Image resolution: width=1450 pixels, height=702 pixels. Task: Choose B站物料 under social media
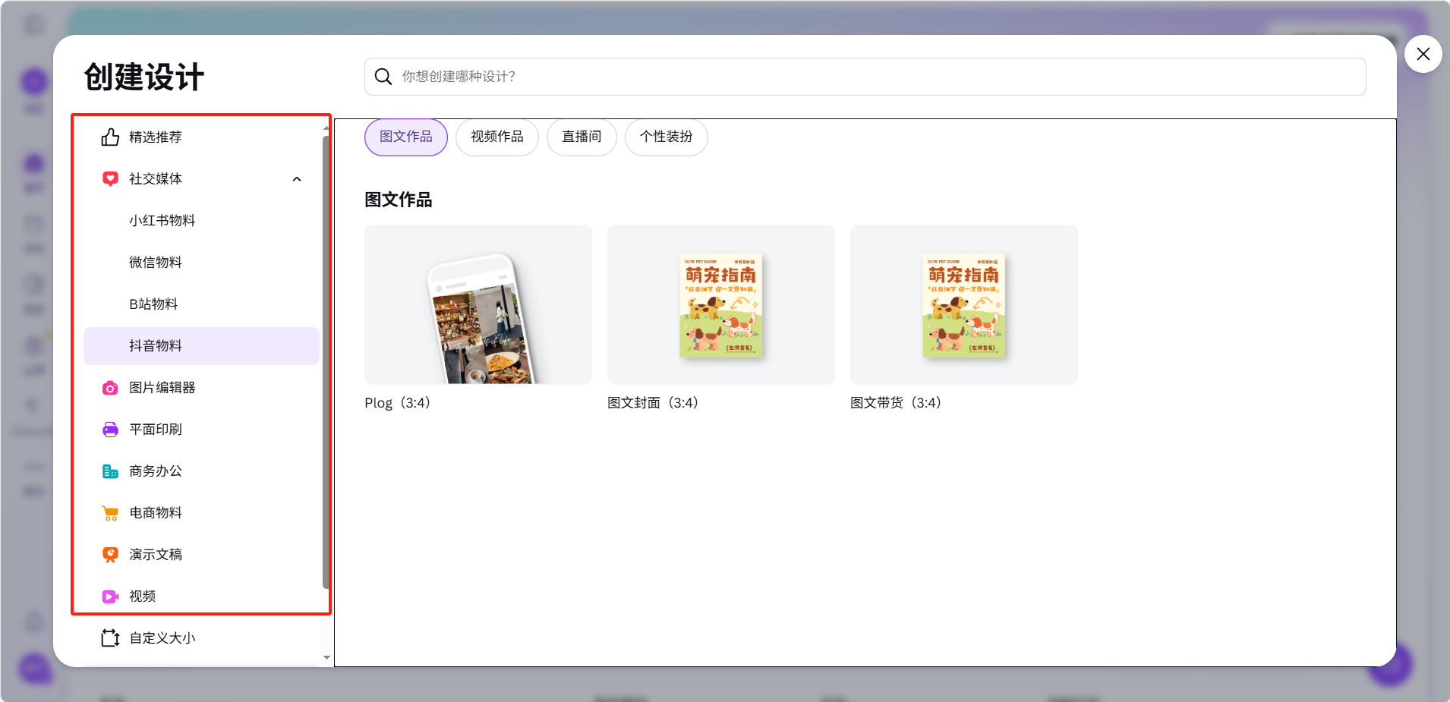pyautogui.click(x=153, y=304)
